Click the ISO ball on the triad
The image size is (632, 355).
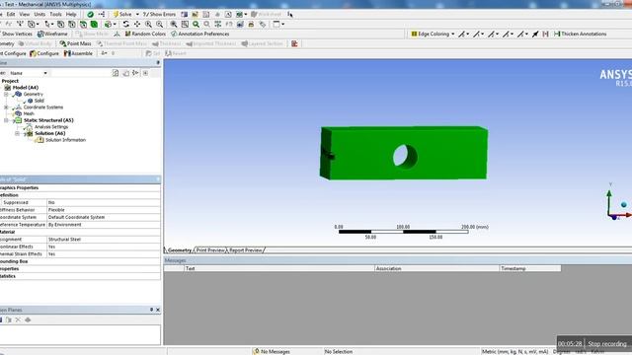623,205
